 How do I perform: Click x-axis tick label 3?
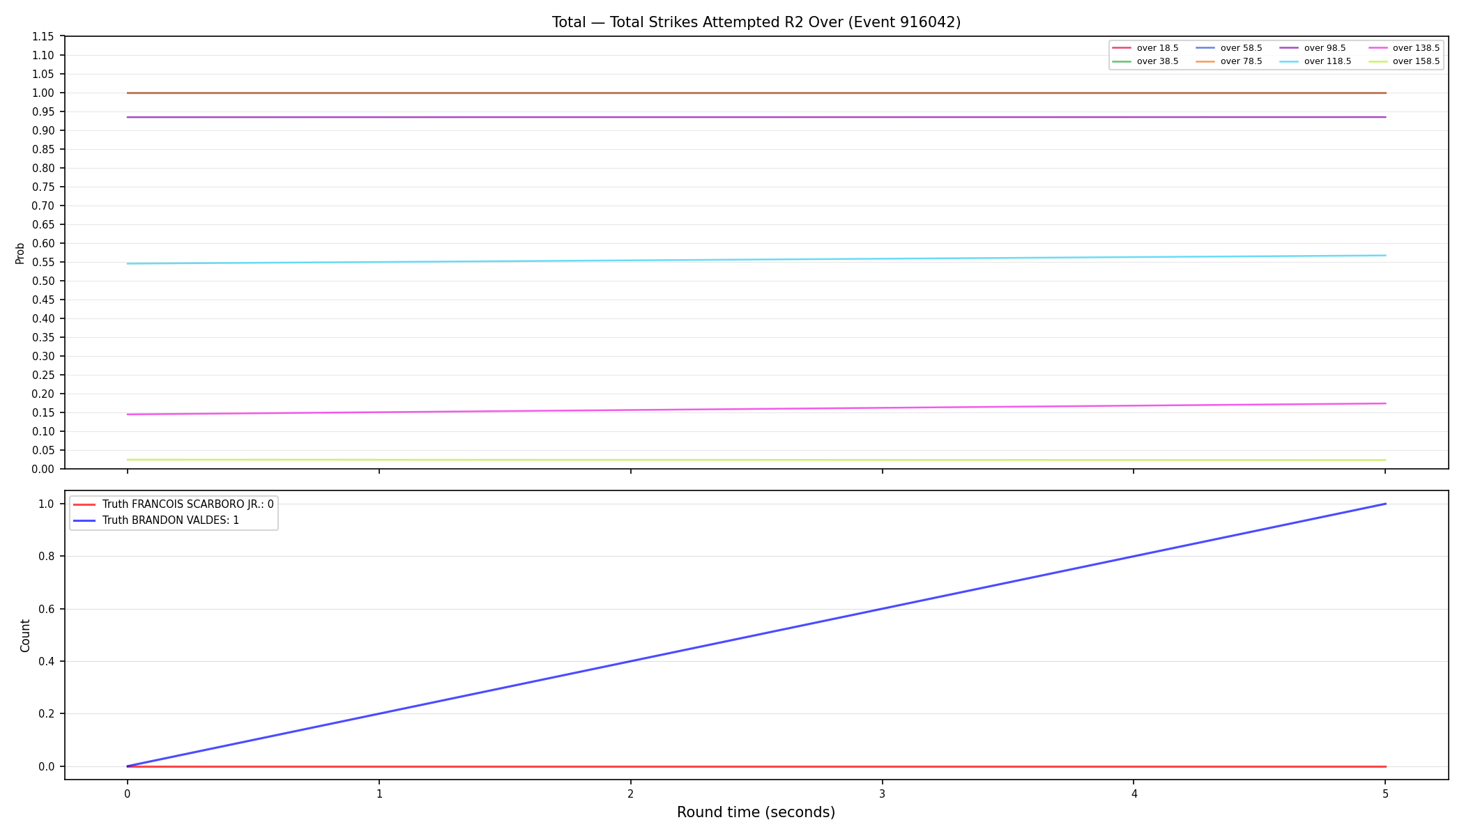coord(882,794)
